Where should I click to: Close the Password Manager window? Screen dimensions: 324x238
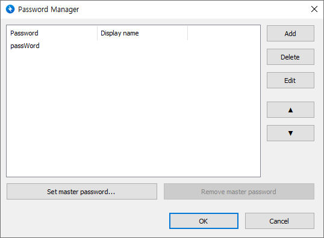pyautogui.click(x=314, y=9)
